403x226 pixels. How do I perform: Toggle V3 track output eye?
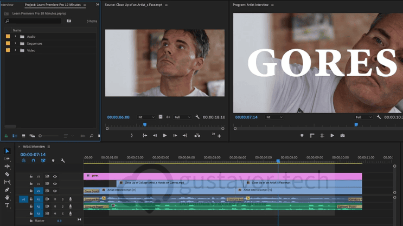coord(55,177)
